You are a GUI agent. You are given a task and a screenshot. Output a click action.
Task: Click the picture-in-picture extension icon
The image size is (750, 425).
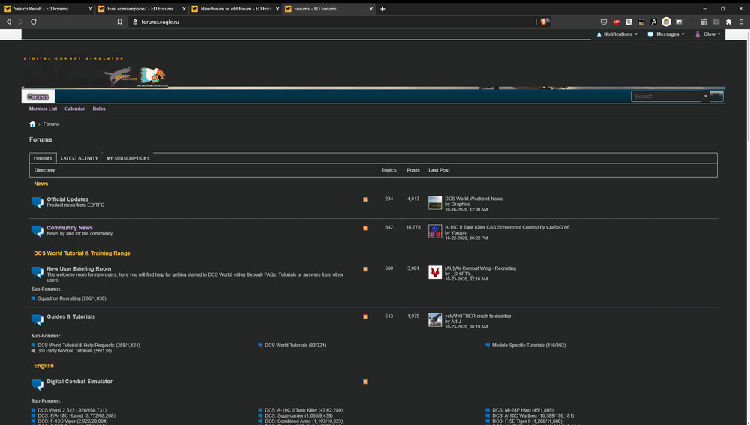pos(679,22)
